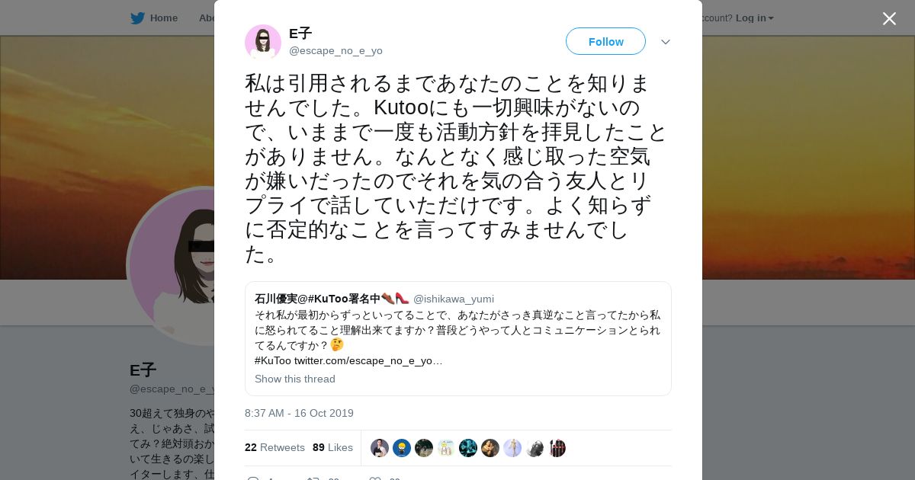Open the Log in dropdown
The width and height of the screenshot is (915, 480).
point(754,18)
